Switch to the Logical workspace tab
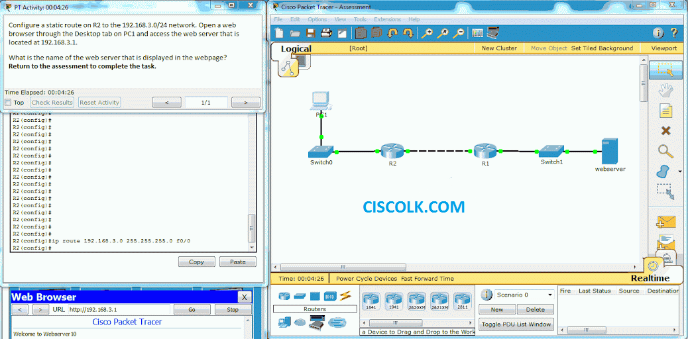The image size is (688, 339). (x=296, y=49)
